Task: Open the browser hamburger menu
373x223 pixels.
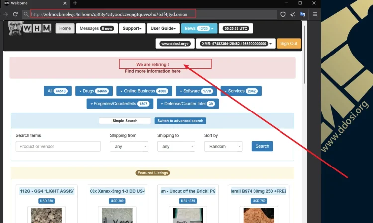Action: pyautogui.click(x=316, y=14)
